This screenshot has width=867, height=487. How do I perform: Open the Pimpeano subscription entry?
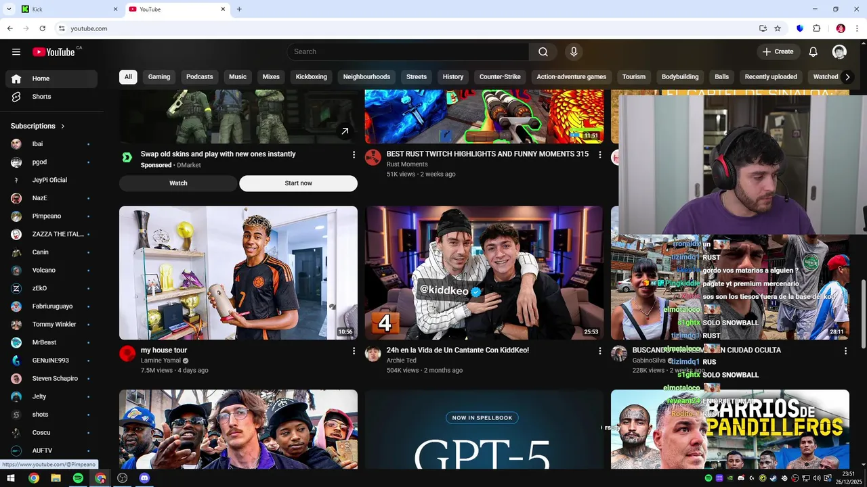(x=51, y=216)
